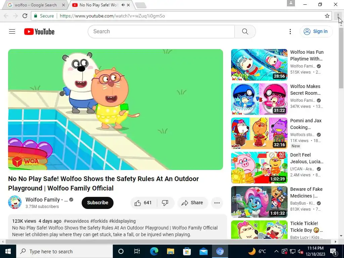
Task: Switch to the wolfoo - Google Search tab
Action: pyautogui.click(x=35, y=5)
